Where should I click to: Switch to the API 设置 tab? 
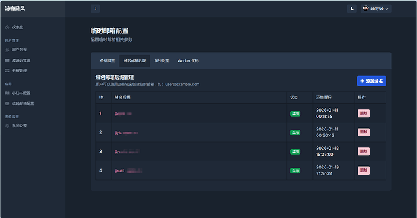pyautogui.click(x=161, y=61)
